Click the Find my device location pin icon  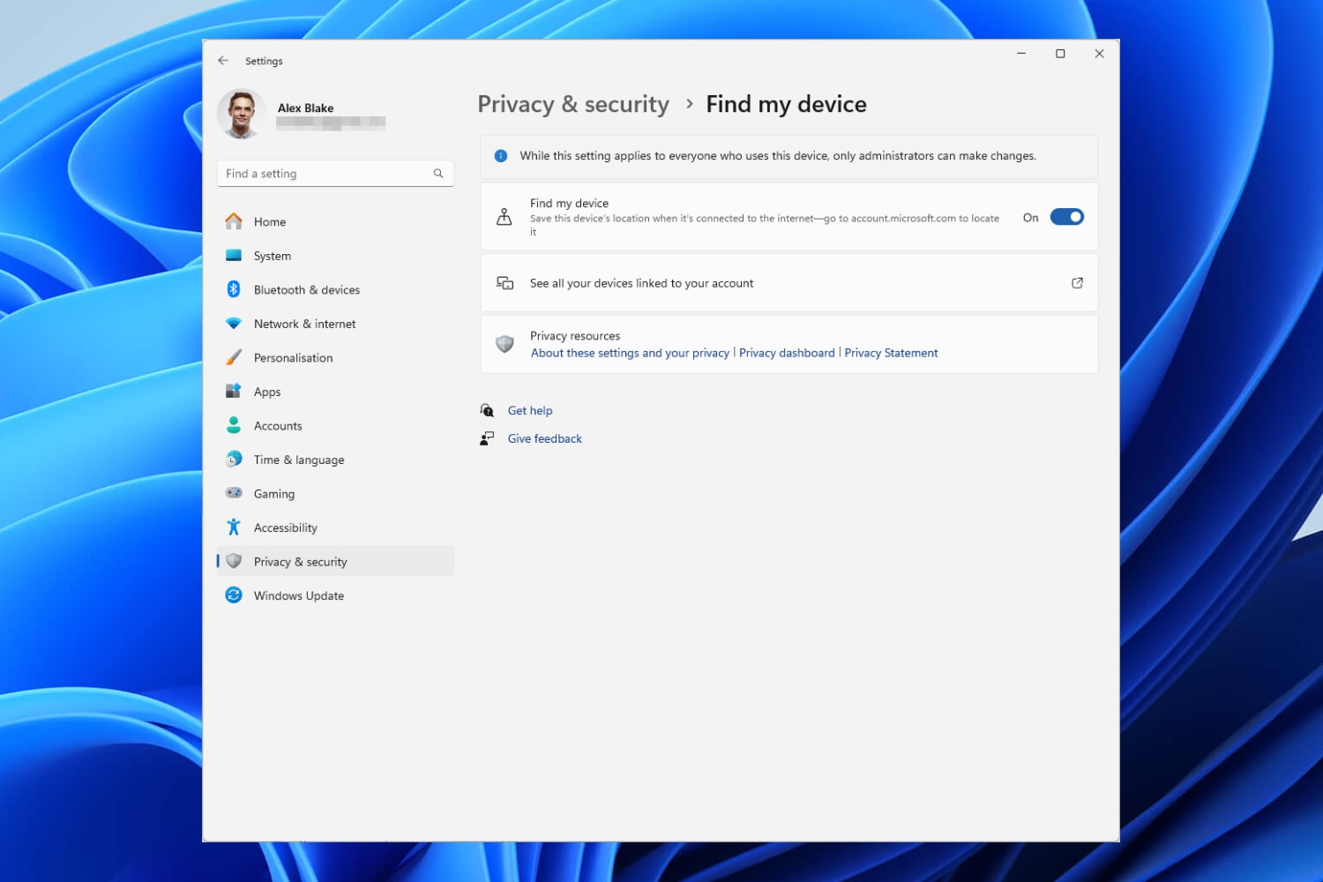pos(505,217)
